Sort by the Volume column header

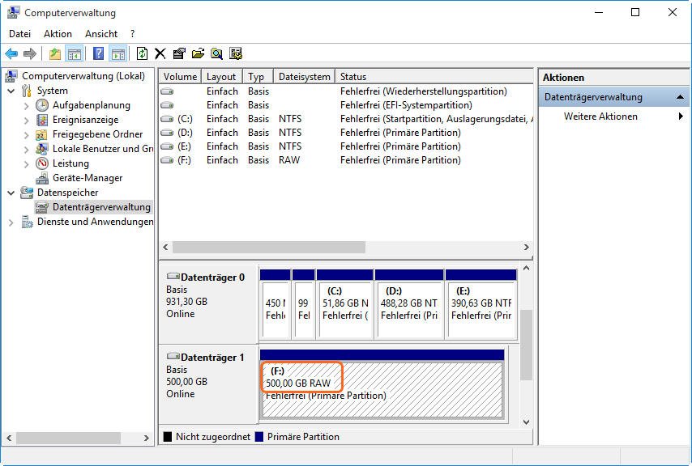pyautogui.click(x=180, y=77)
